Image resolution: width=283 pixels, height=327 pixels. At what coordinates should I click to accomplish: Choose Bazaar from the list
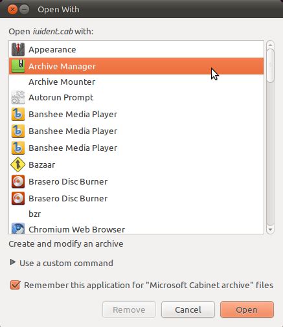(x=136, y=164)
